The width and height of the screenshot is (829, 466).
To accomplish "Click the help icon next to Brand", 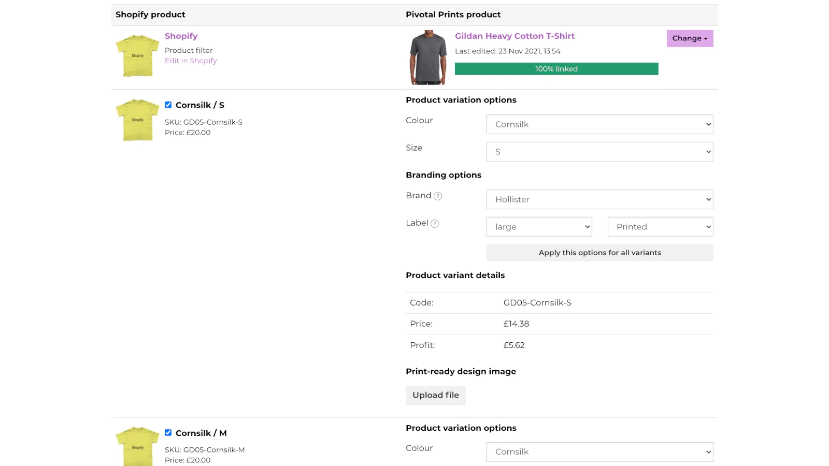I will click(438, 196).
